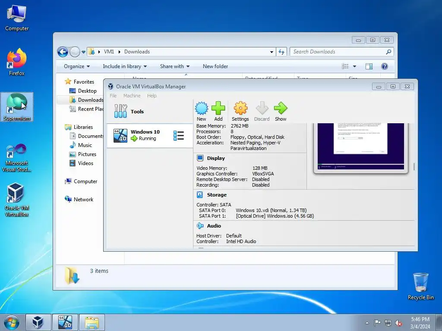This screenshot has width=442, height=331.
Task: Select the Windows 10 running VM
Action: [150, 135]
